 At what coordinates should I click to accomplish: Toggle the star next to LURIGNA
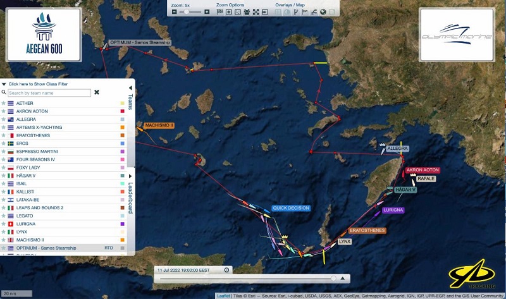3,224
